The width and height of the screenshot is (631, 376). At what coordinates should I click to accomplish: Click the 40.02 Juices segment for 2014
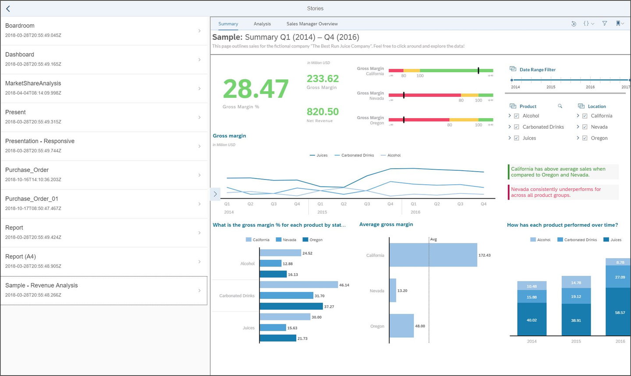[x=532, y=320]
